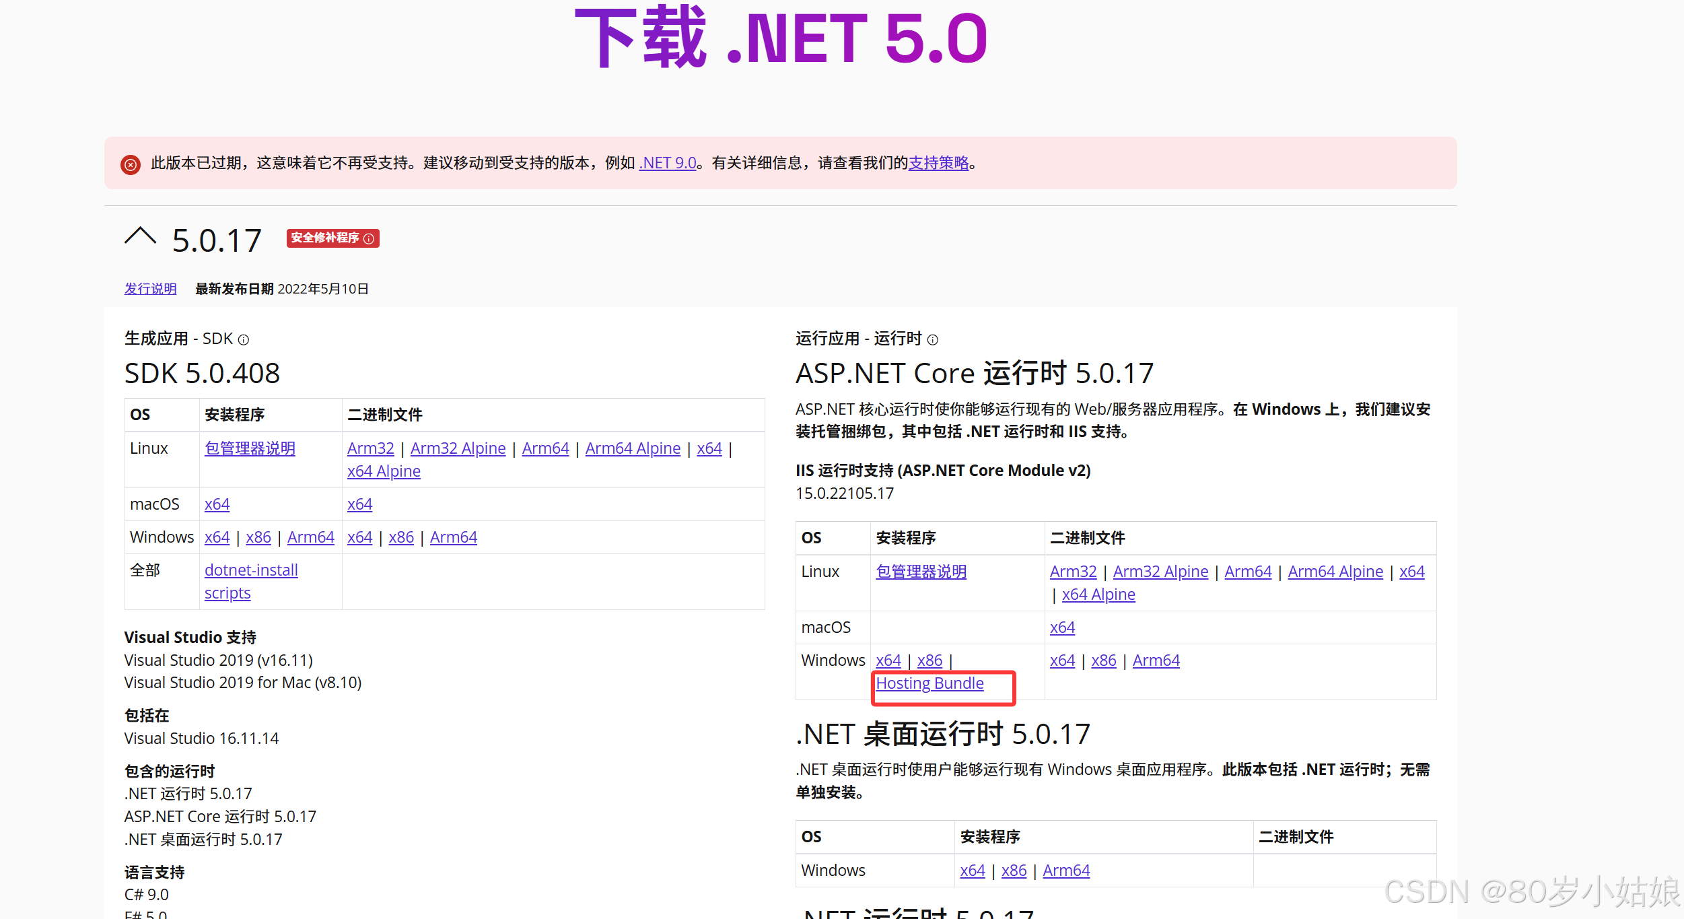Viewport: 1684px width, 919px height.
Task: Open the 发行说明 release notes link
Action: (150, 289)
